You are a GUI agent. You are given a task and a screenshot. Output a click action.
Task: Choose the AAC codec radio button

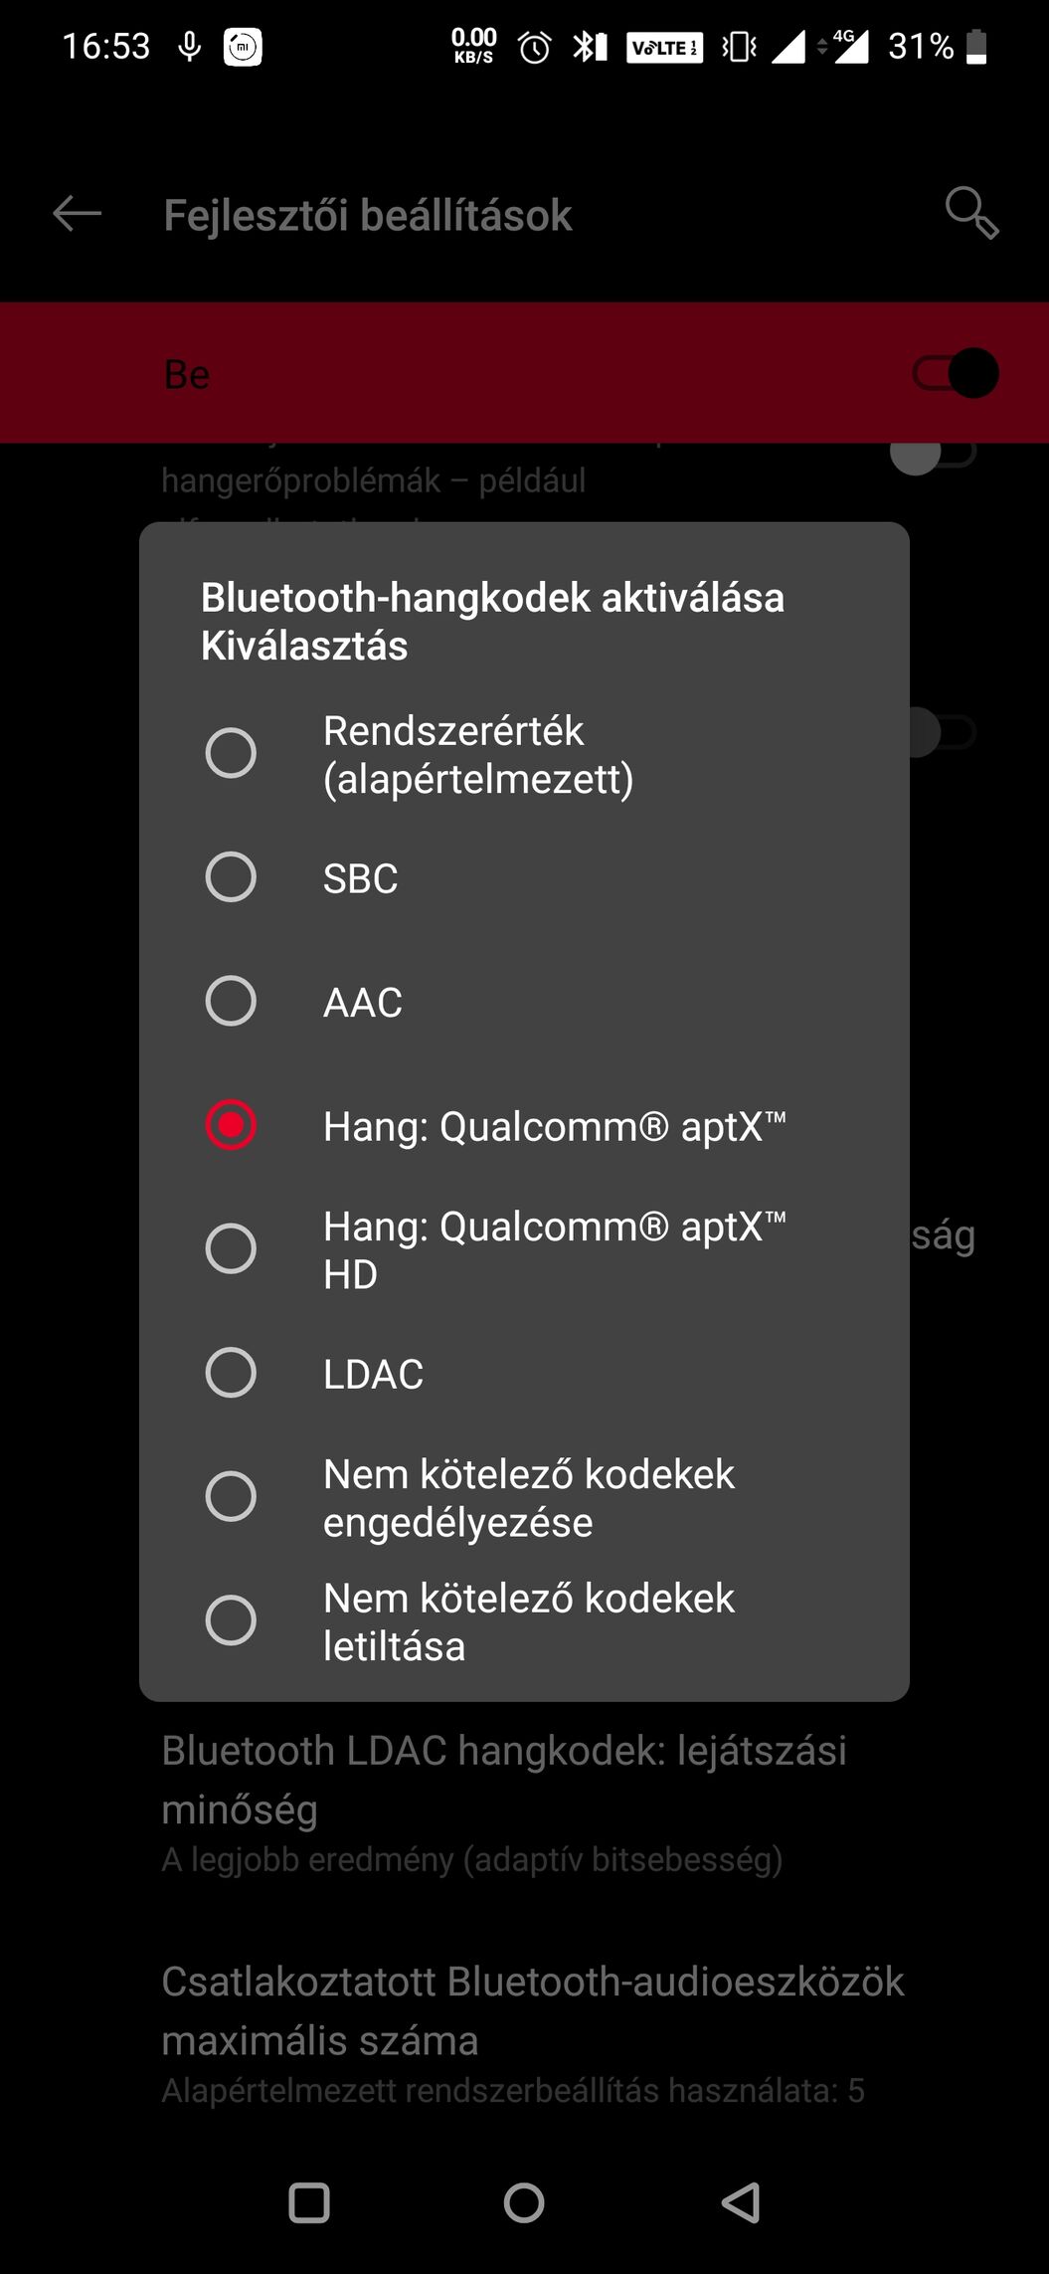[x=231, y=1001]
